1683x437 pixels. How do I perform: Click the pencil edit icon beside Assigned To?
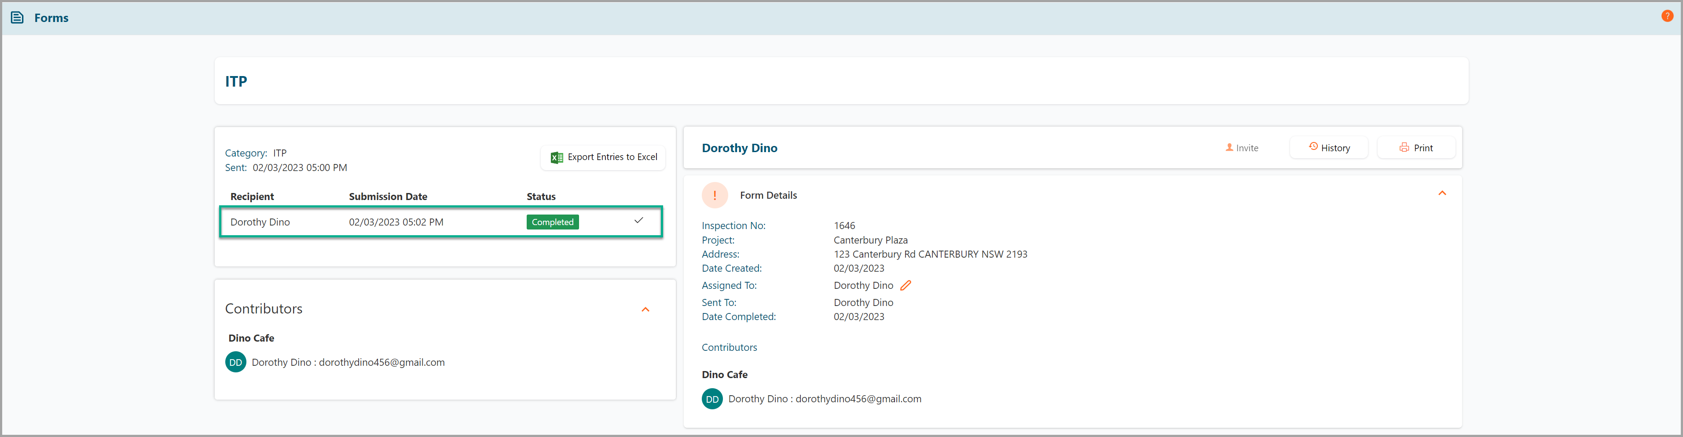pos(906,285)
